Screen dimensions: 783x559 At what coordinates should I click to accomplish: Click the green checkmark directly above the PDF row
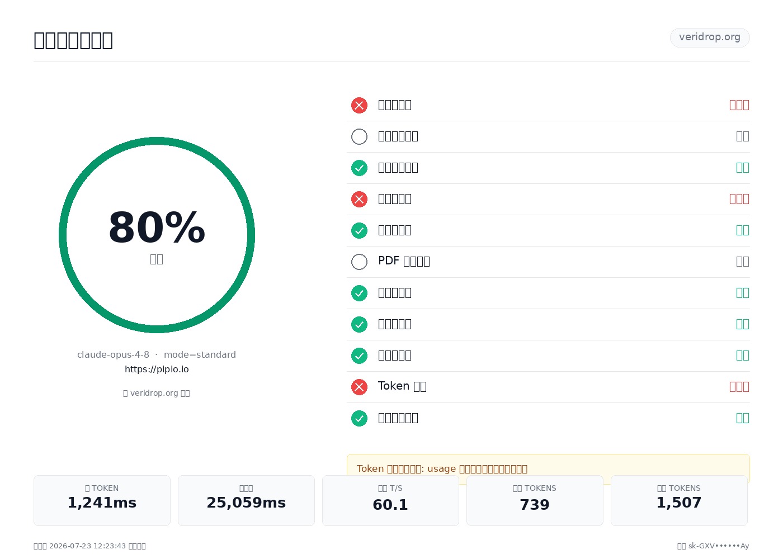tap(359, 230)
